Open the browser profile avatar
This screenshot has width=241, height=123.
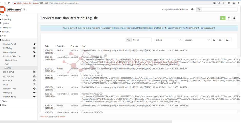[234, 3]
